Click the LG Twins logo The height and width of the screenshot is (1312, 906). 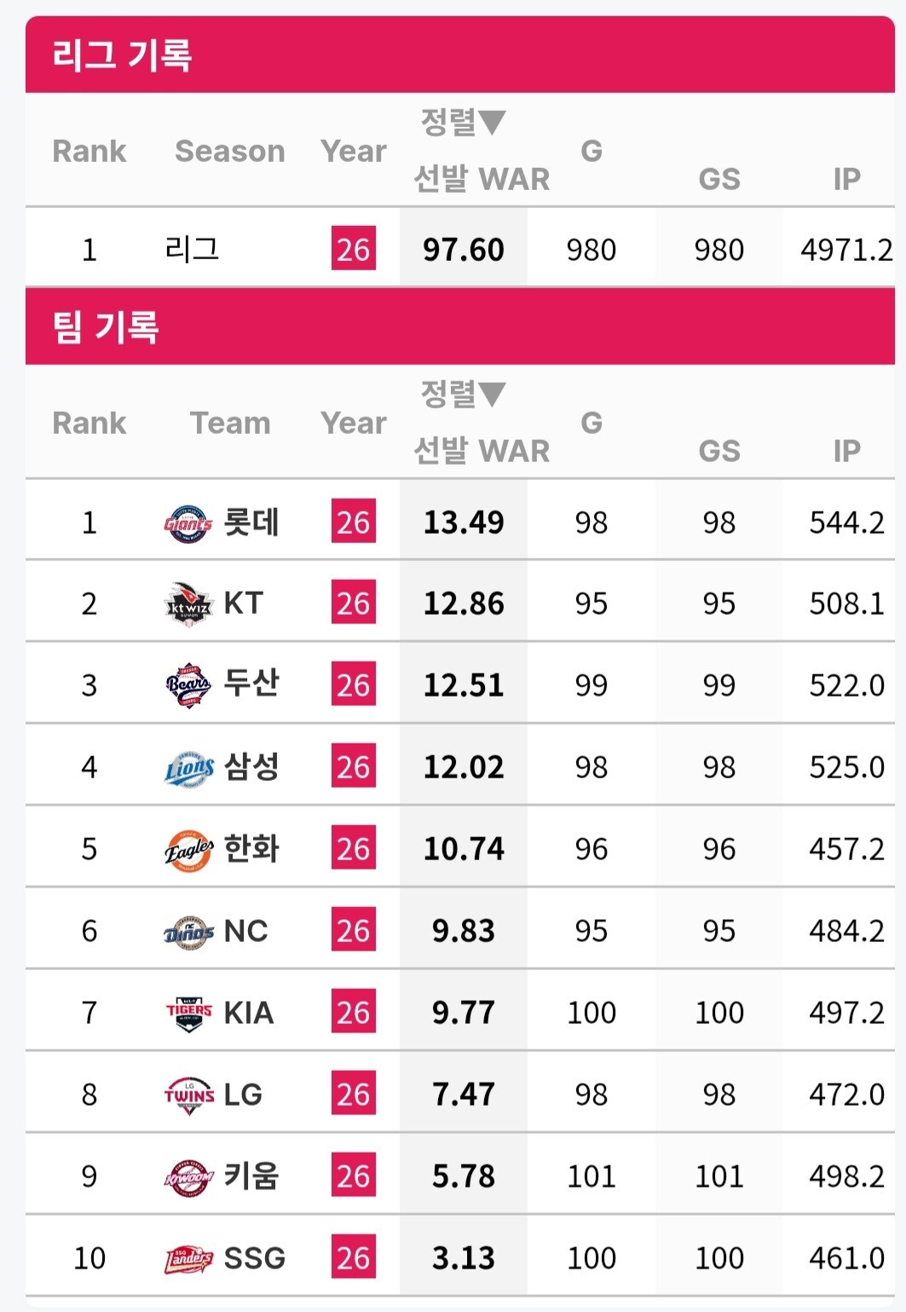[188, 1095]
